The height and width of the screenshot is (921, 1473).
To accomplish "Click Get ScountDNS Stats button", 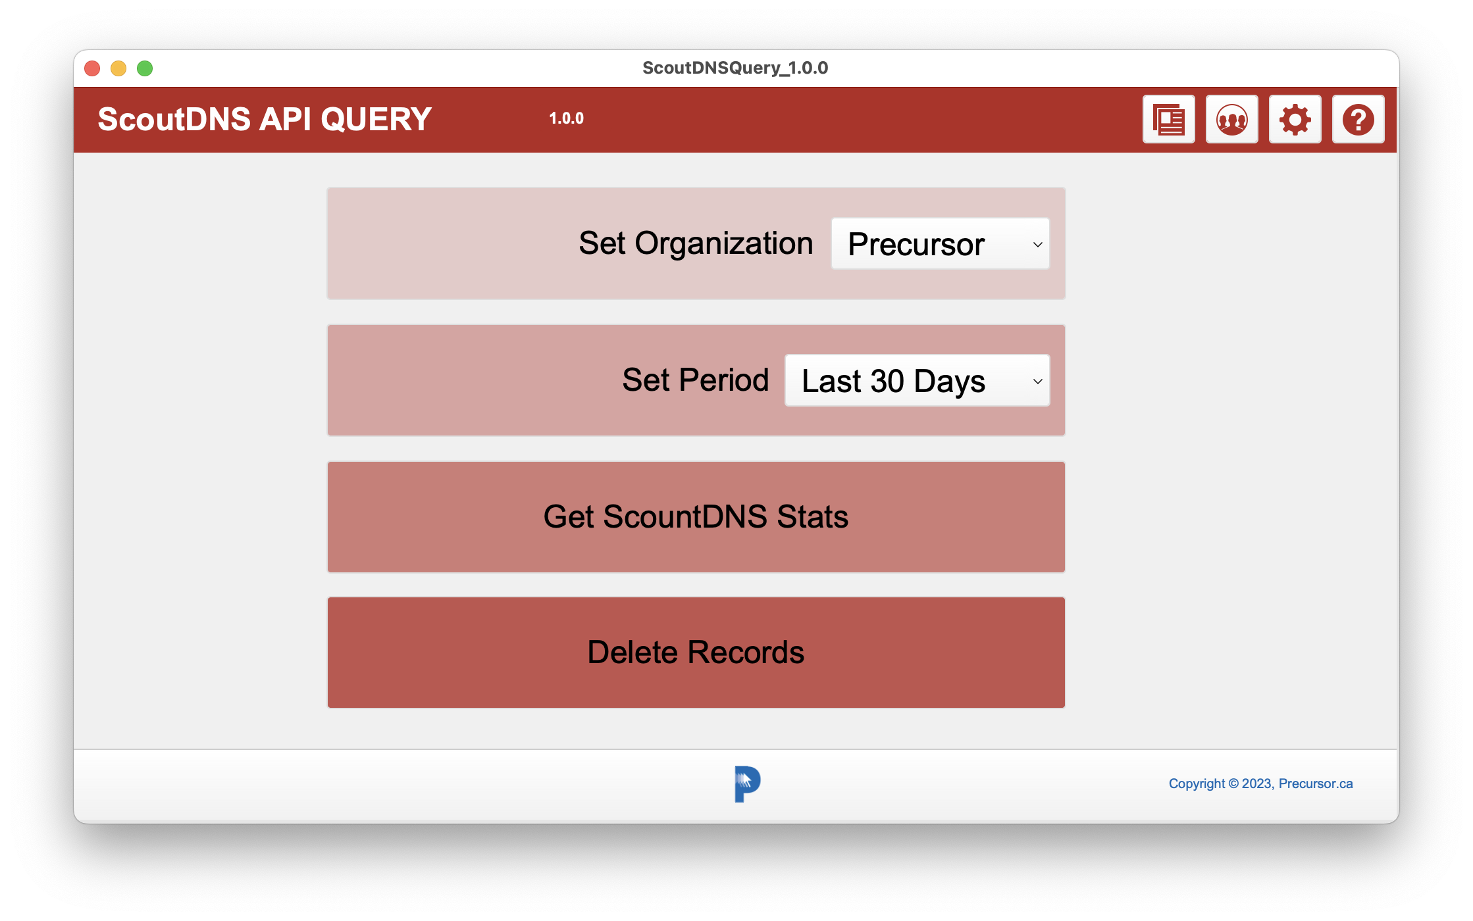I will pos(695,516).
